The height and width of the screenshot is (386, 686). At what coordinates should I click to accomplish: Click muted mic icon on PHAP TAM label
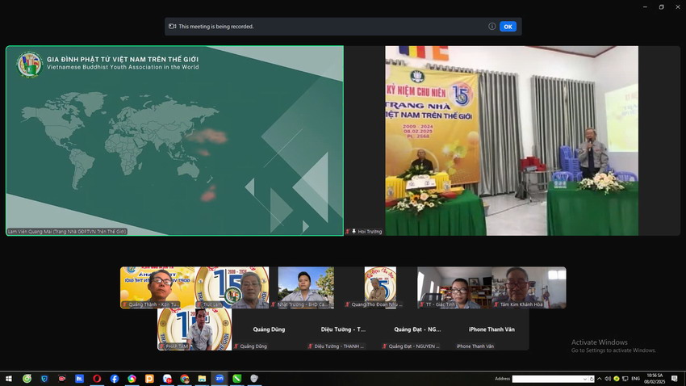(162, 346)
